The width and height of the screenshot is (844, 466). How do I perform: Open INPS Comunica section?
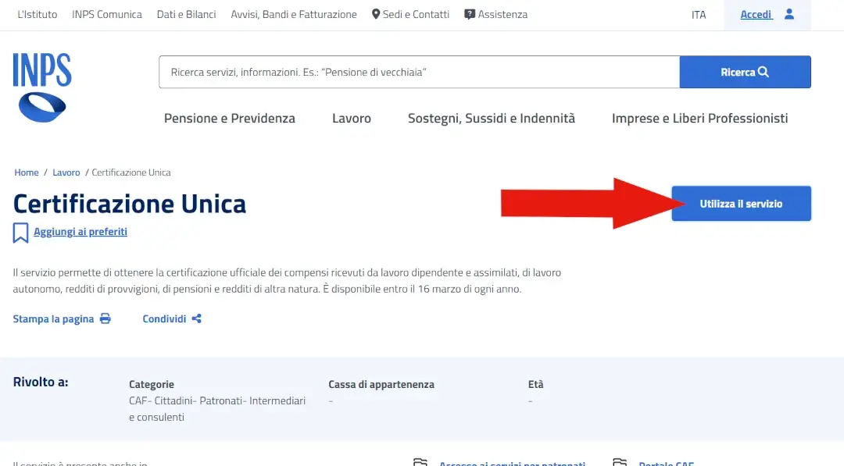point(107,15)
